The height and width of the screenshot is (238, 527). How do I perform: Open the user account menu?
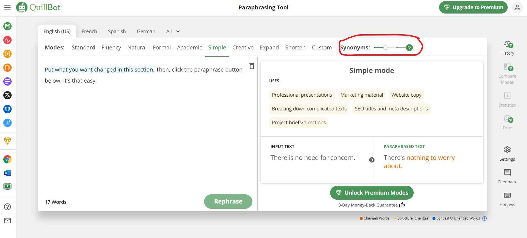[517, 7]
